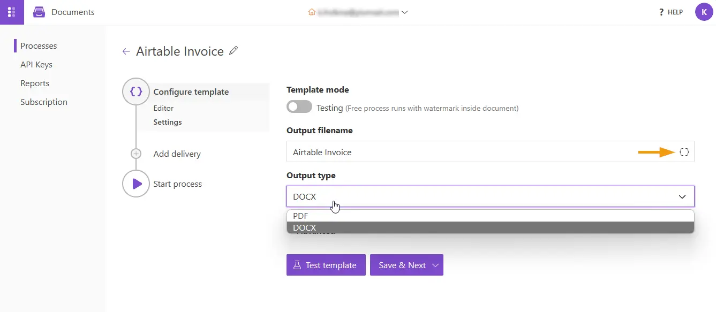The image size is (716, 312).
Task: Click the Start process play icon
Action: (x=136, y=184)
